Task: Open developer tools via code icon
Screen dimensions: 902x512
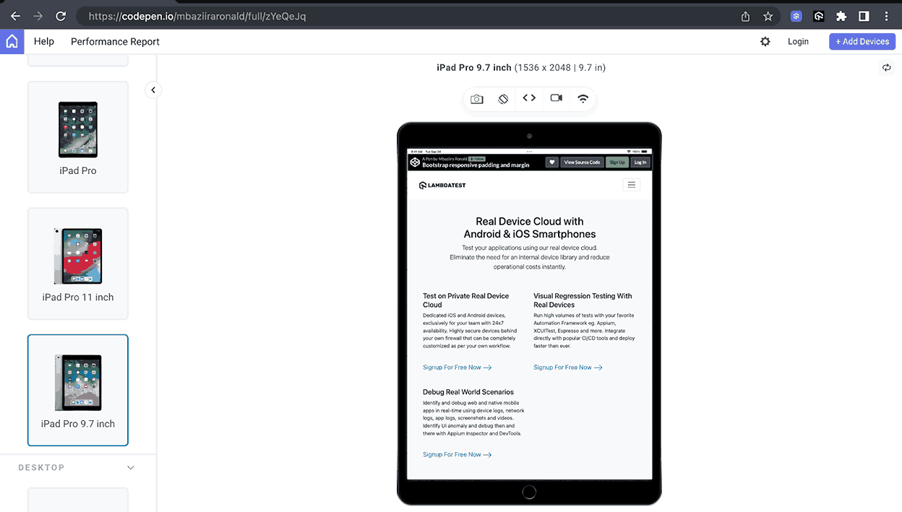Action: (529, 98)
